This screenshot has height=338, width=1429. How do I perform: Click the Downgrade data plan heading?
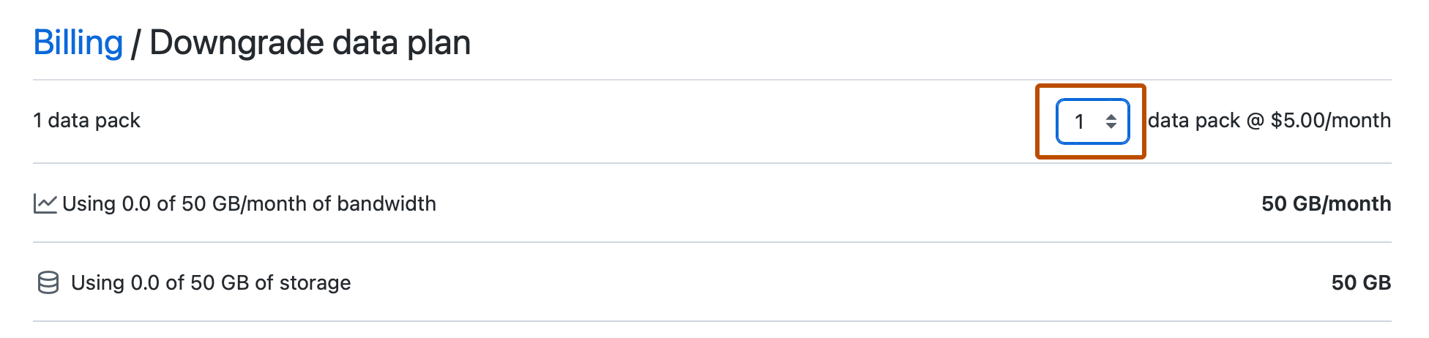(310, 42)
